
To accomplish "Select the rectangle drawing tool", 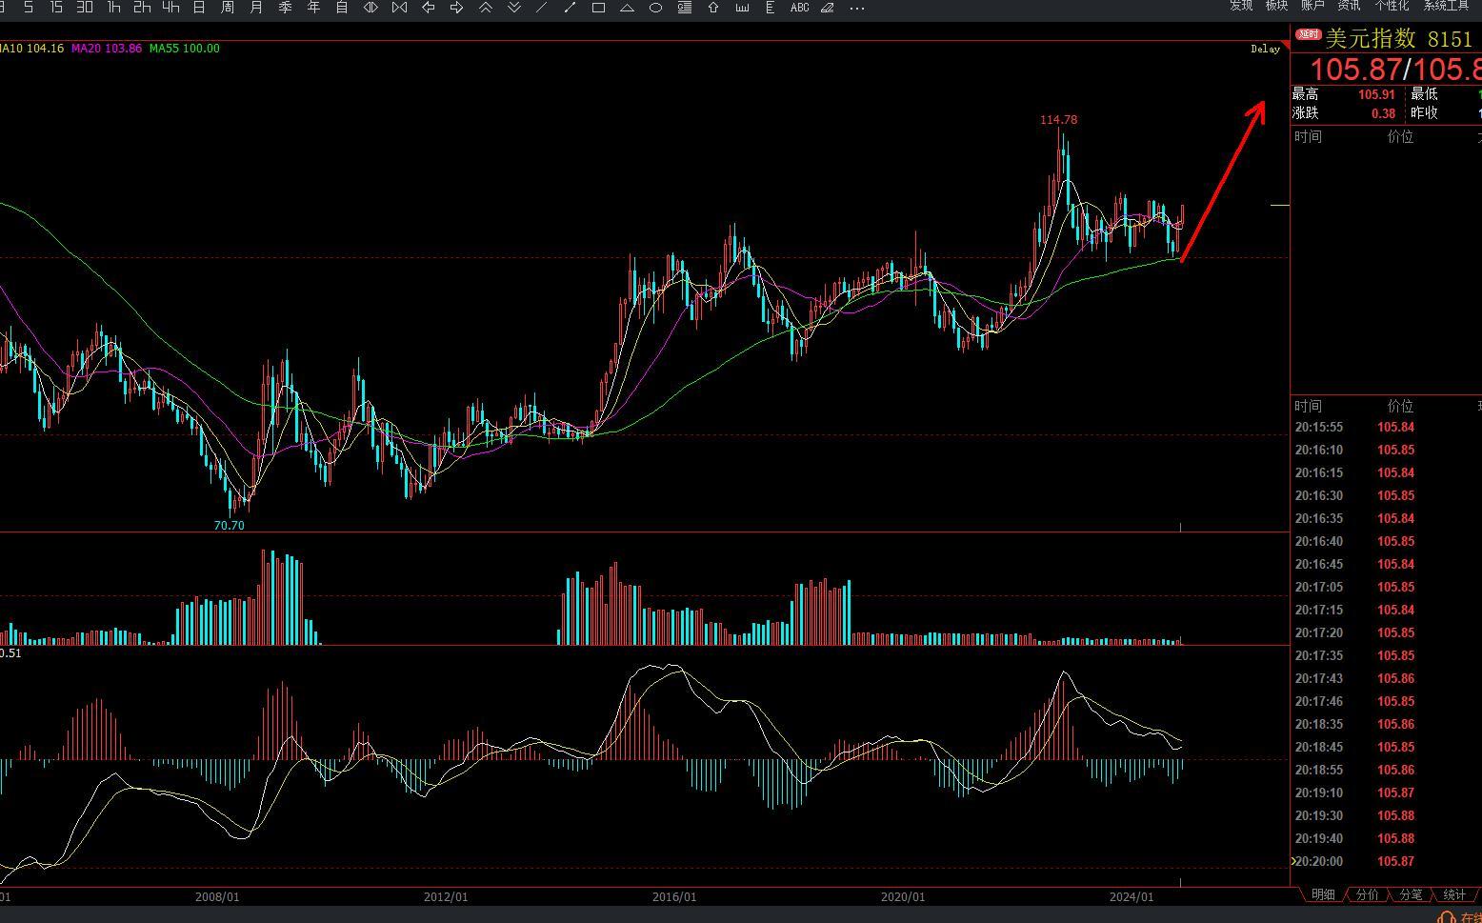I will (x=599, y=8).
